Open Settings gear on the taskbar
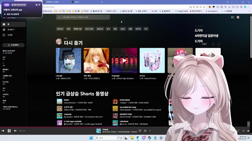This screenshot has height=141, width=252. pyautogui.click(x=161, y=138)
